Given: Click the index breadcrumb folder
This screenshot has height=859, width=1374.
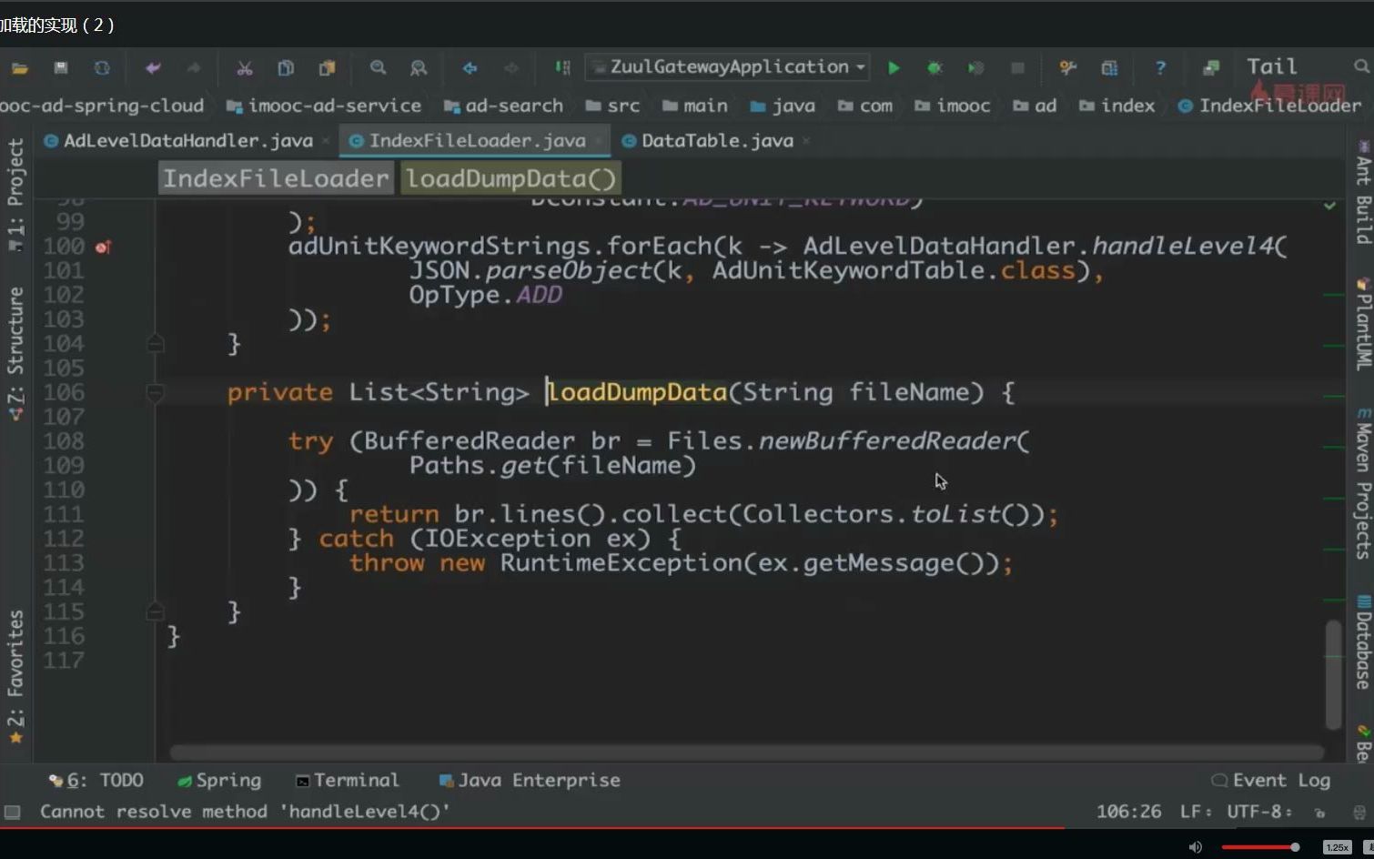Looking at the screenshot, I should tap(1116, 106).
